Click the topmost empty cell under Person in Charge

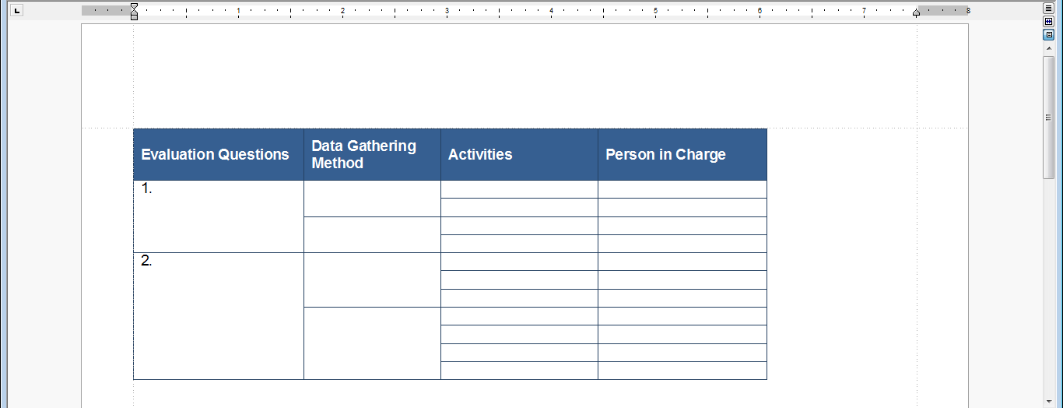coord(682,189)
